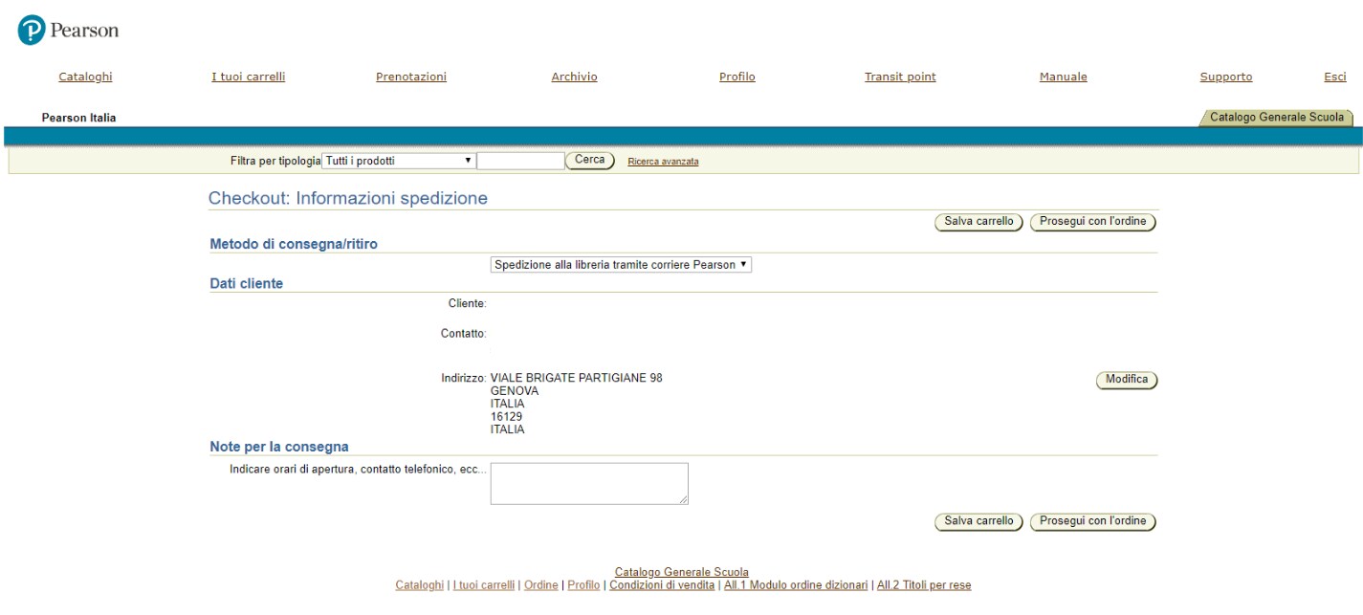Click the Pearson logo

[x=68, y=31]
